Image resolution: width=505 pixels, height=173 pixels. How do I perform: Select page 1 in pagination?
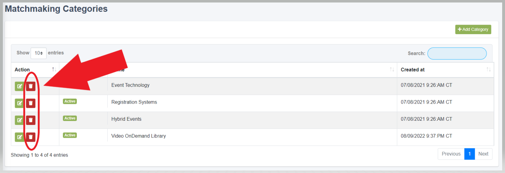point(469,154)
